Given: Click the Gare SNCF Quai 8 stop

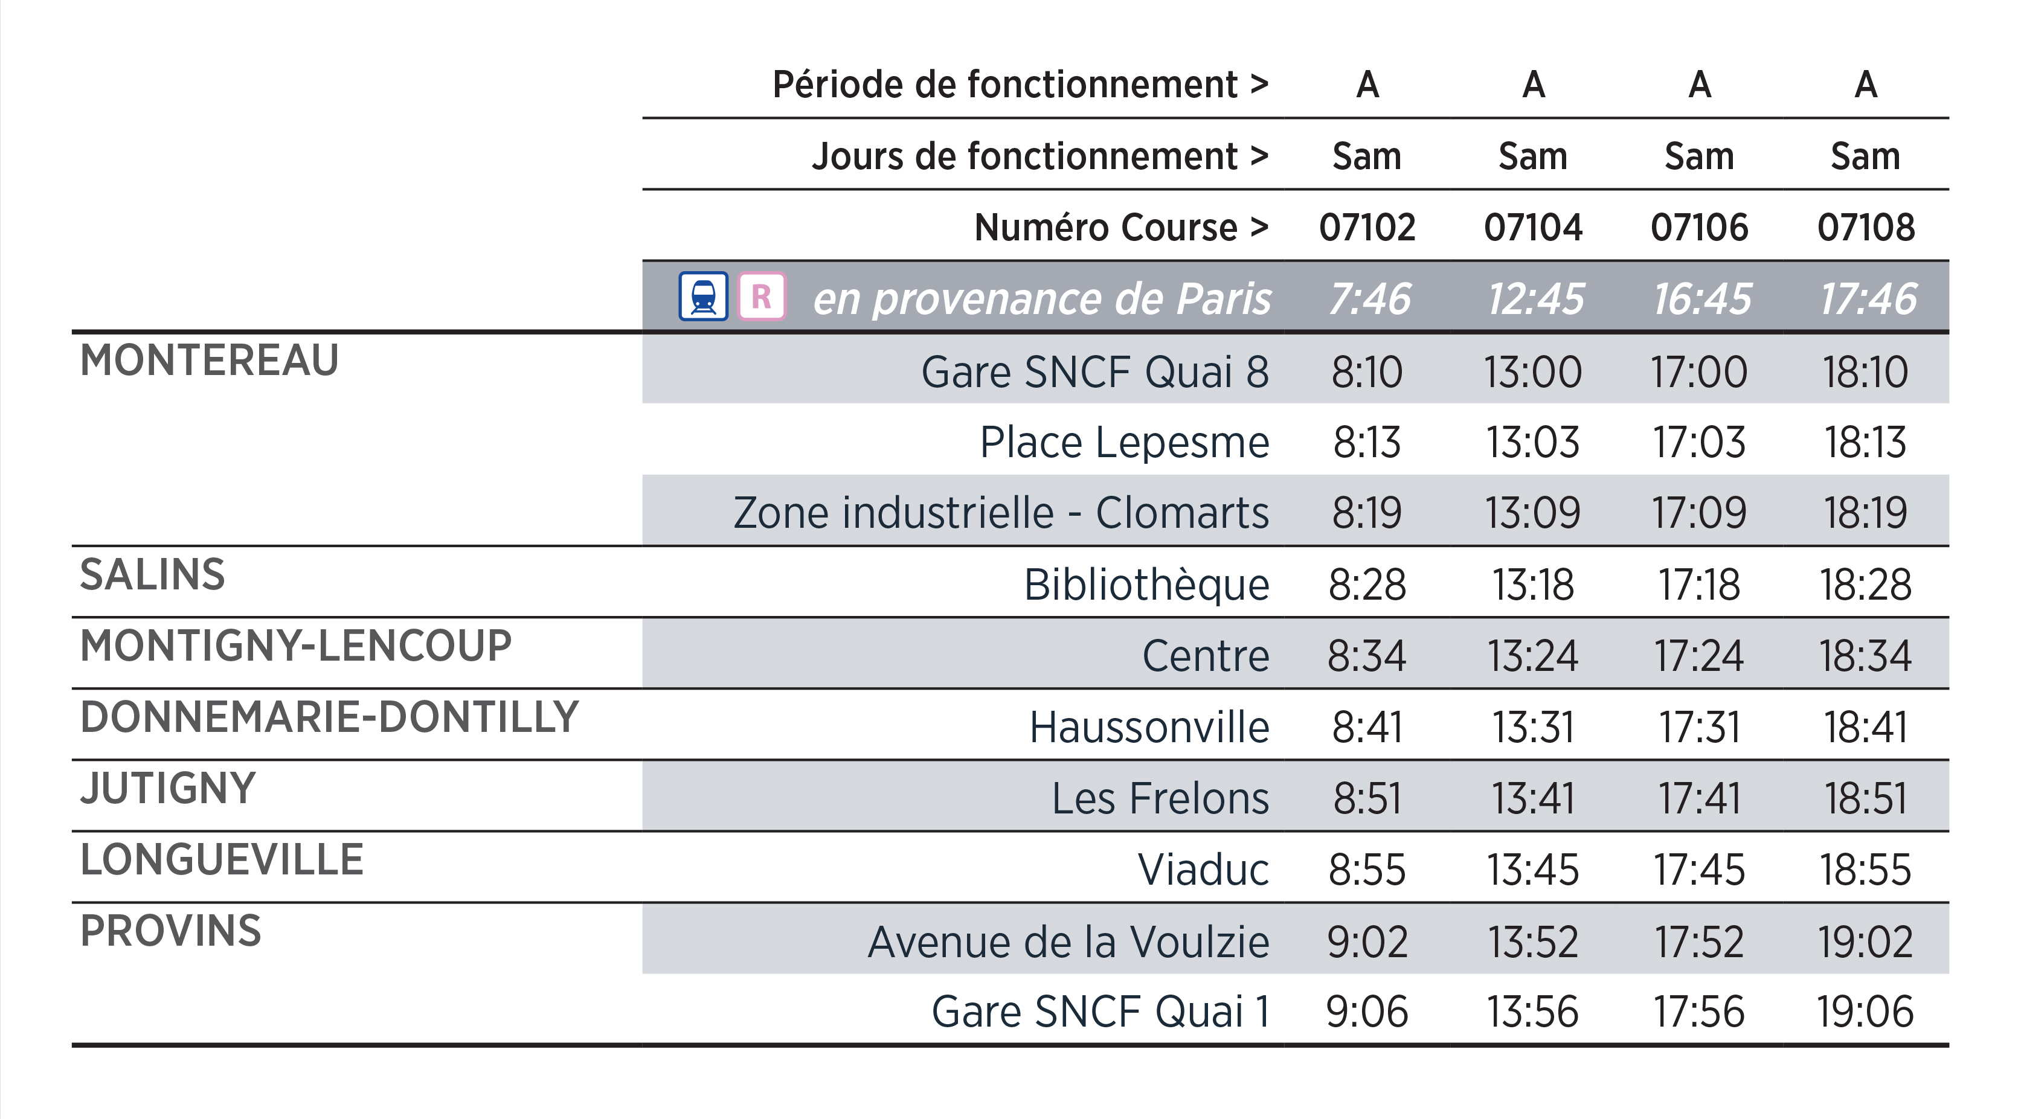Looking at the screenshot, I should [1094, 372].
